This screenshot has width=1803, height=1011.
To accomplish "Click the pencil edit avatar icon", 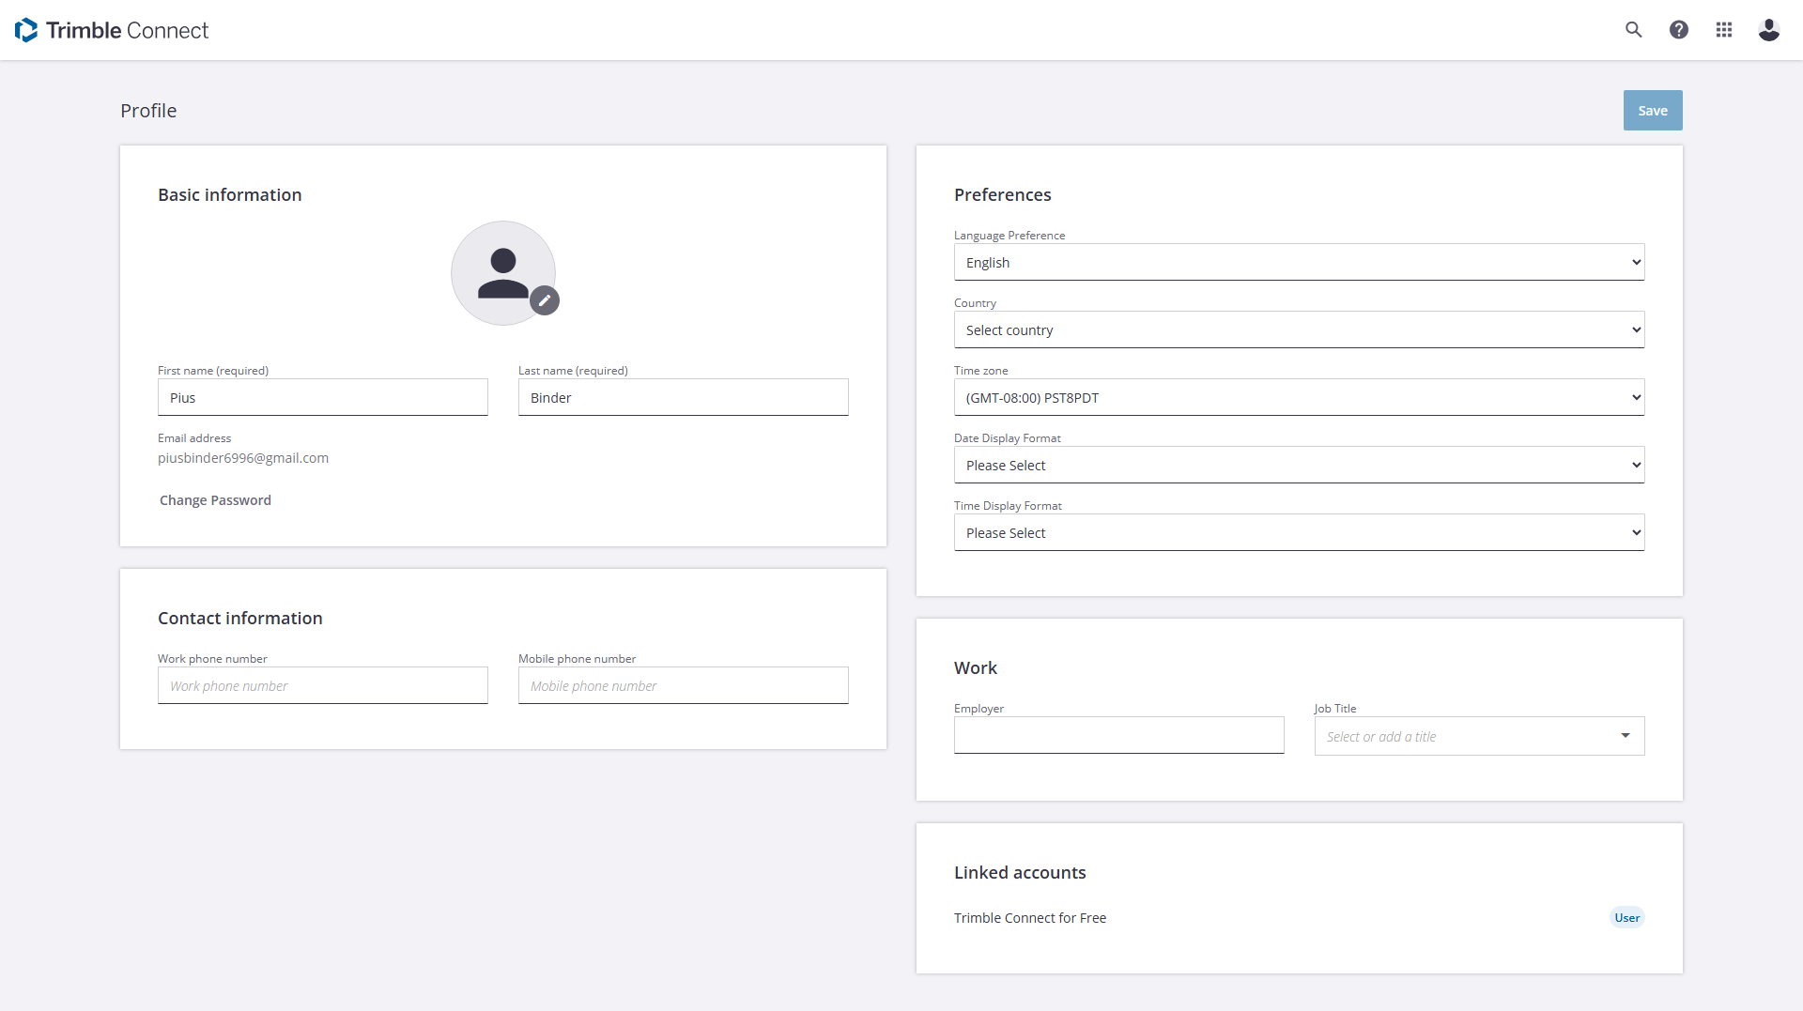I will (545, 300).
